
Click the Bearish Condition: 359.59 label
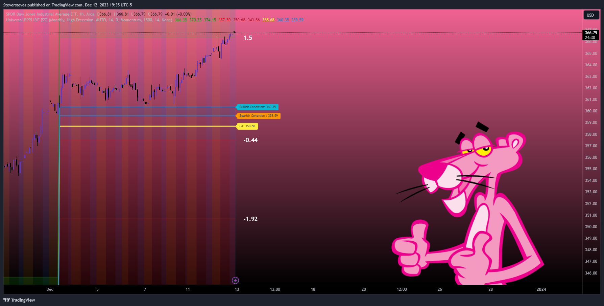coord(258,116)
